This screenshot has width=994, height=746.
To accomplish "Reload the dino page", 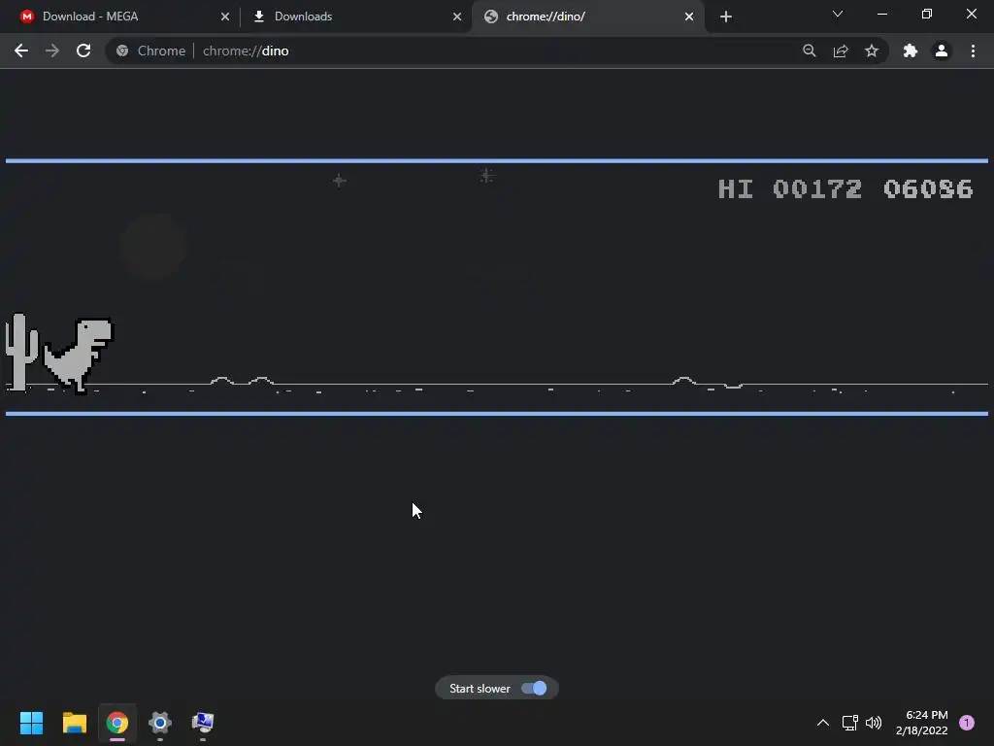I will coord(83,51).
